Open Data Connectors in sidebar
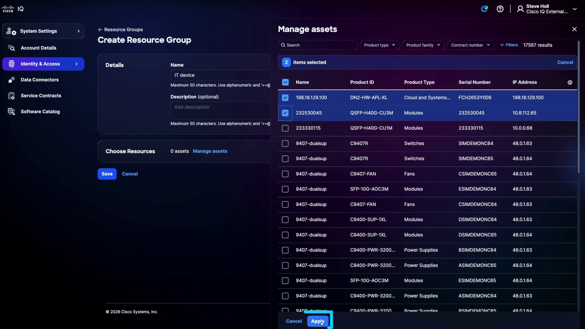Image resolution: width=585 pixels, height=329 pixels. tap(43, 80)
